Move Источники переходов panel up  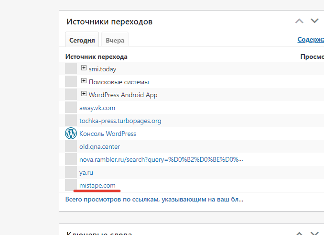click(x=299, y=21)
